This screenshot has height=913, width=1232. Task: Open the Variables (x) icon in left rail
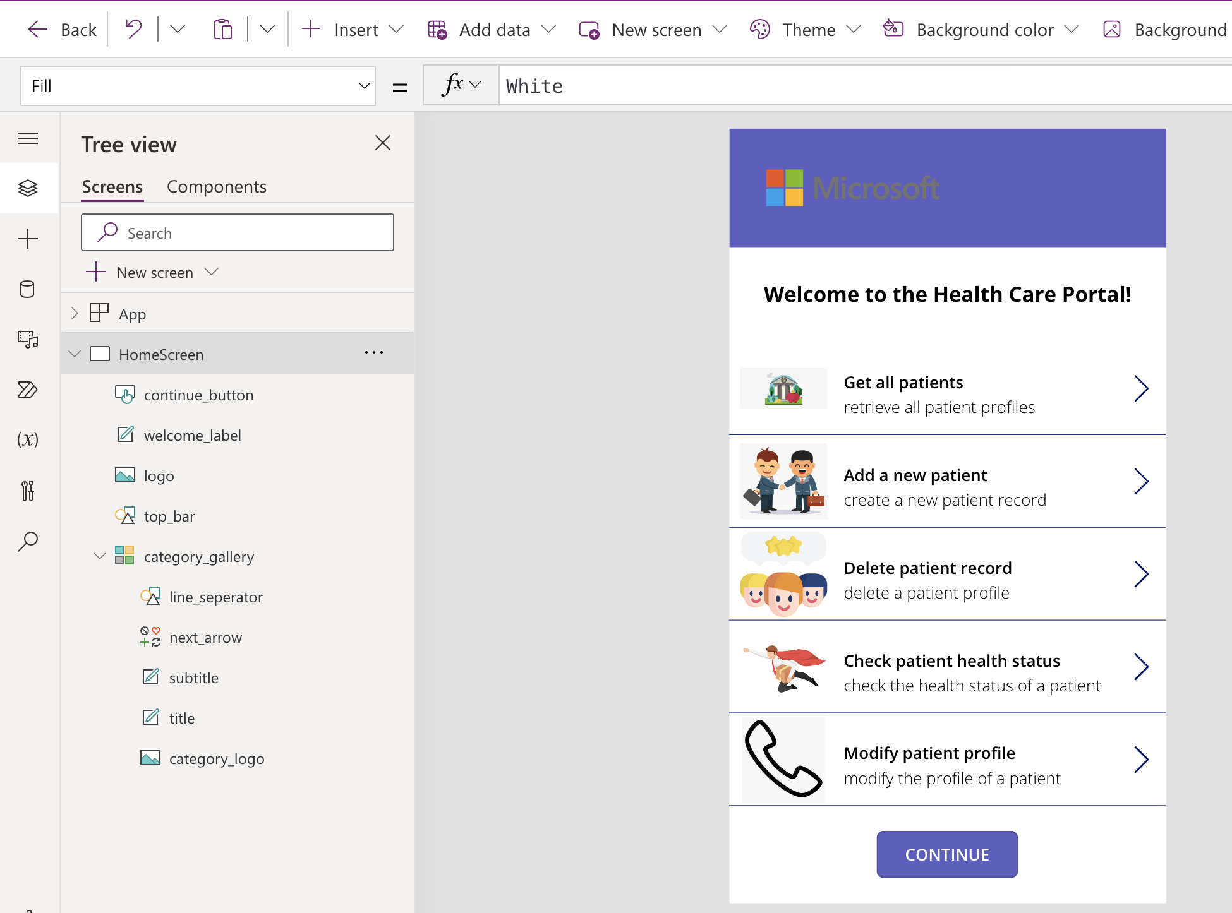pyautogui.click(x=28, y=439)
